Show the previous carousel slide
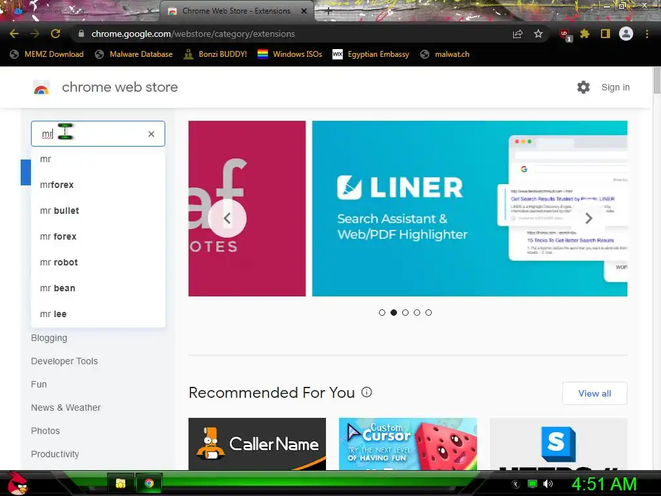 click(227, 218)
